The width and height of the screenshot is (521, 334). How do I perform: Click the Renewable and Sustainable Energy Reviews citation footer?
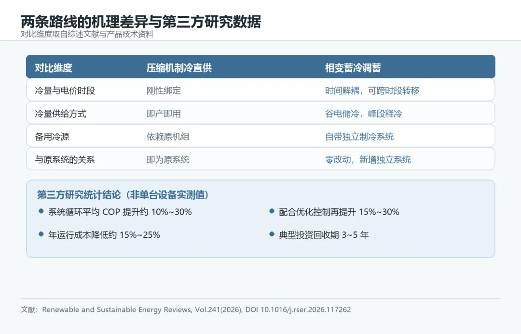coord(186,309)
